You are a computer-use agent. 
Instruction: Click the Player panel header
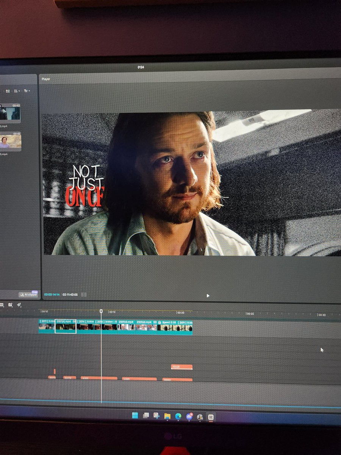tap(46, 79)
